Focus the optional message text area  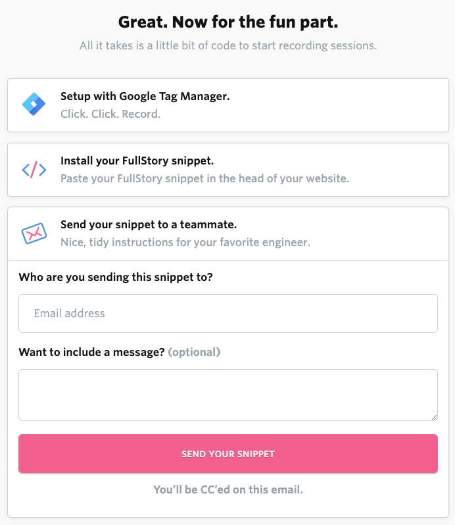228,395
